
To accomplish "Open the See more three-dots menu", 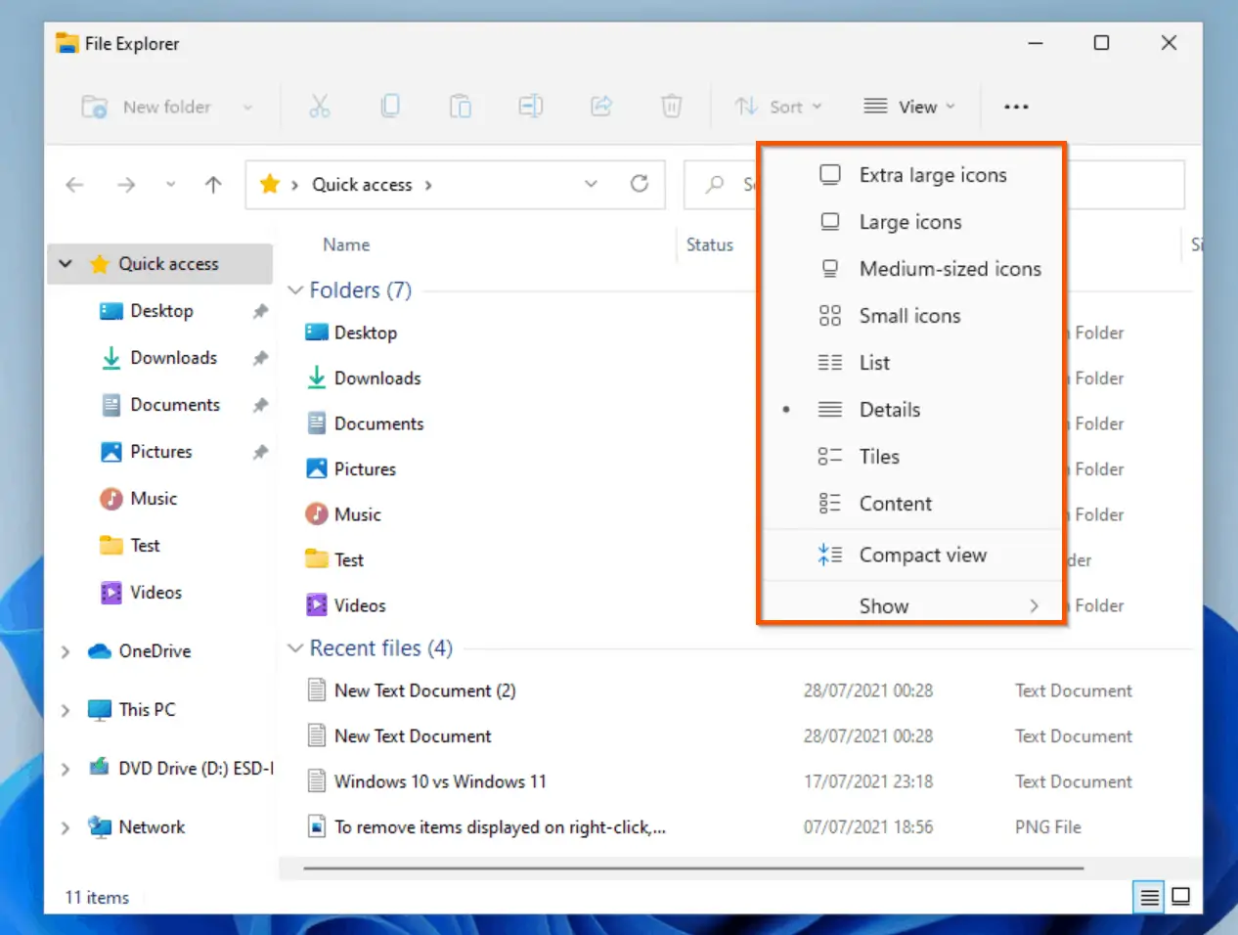I will click(1016, 107).
